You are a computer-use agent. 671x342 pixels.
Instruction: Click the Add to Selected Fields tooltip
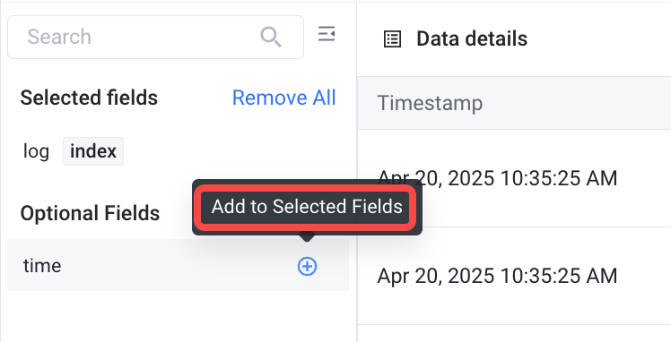(307, 207)
